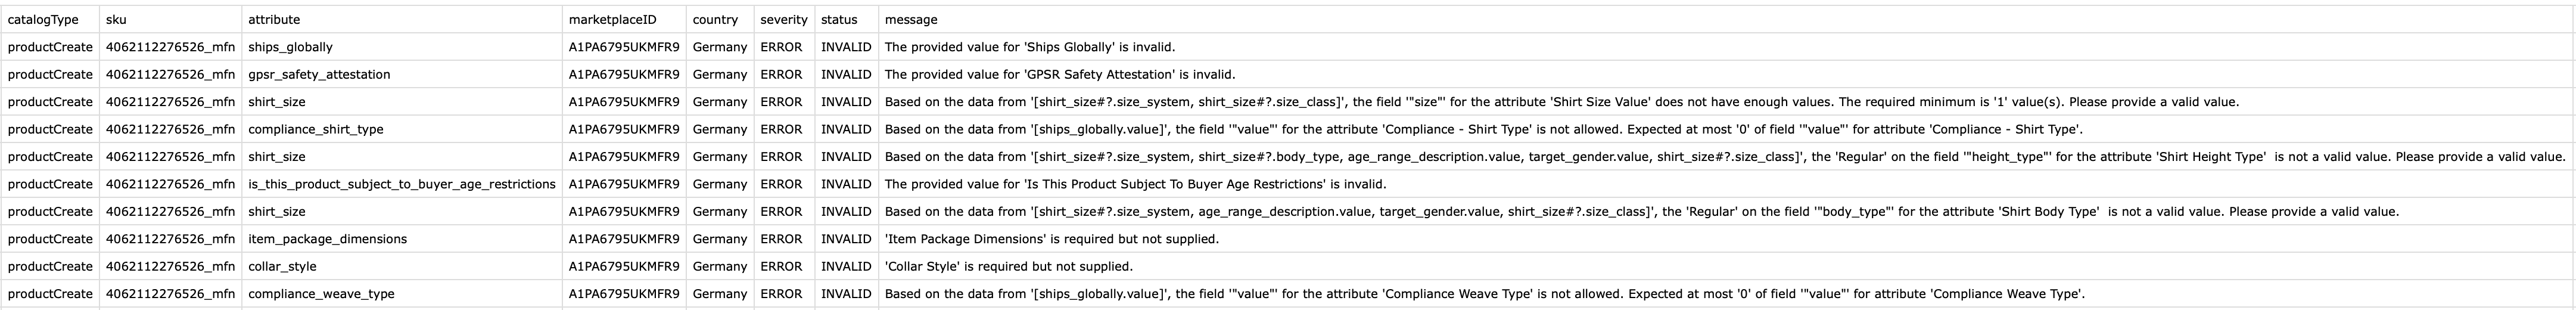This screenshot has height=310, width=2576.
Task: Select the compliance_weave_type attribute cell
Action: [321, 294]
